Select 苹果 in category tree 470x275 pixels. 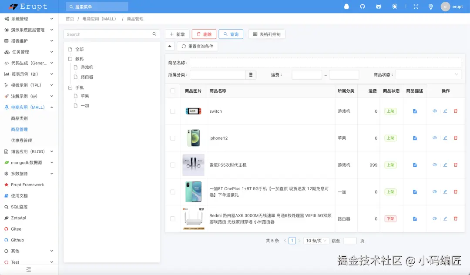point(85,96)
